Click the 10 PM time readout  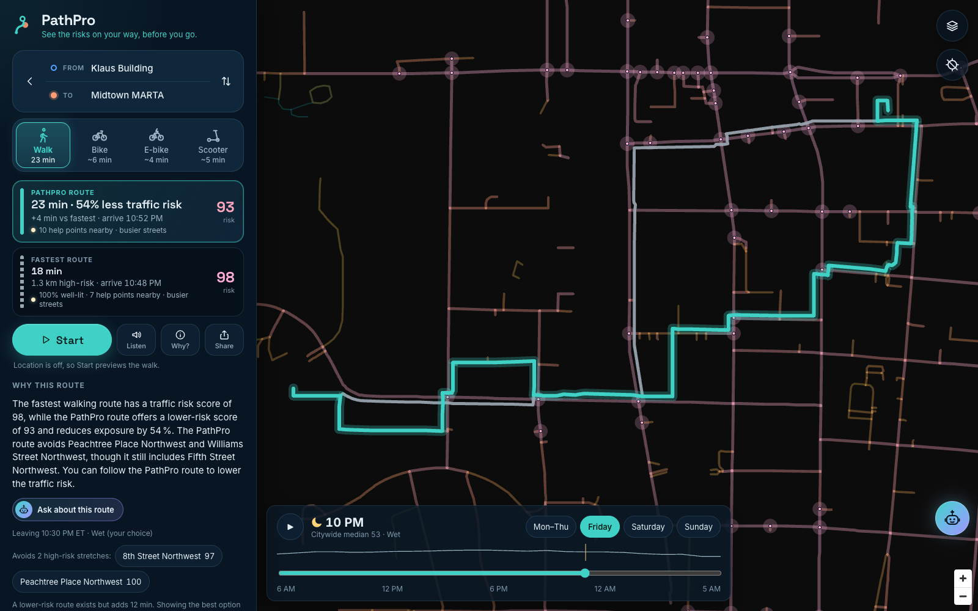(345, 522)
